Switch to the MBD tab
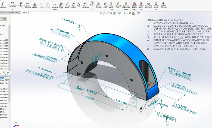The image size is (212, 128). point(25,13)
